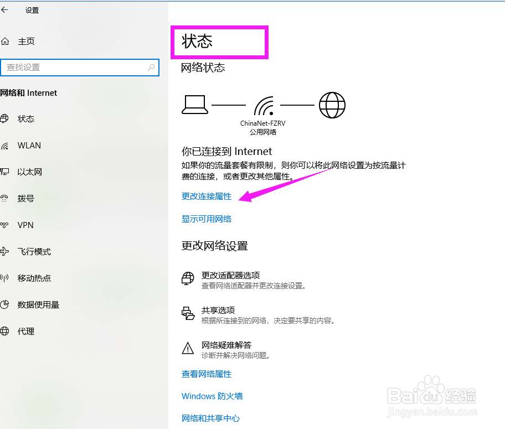Click the adapter options icon beside 更改适配器选项
Image resolution: width=505 pixels, height=429 pixels.
pos(188,278)
